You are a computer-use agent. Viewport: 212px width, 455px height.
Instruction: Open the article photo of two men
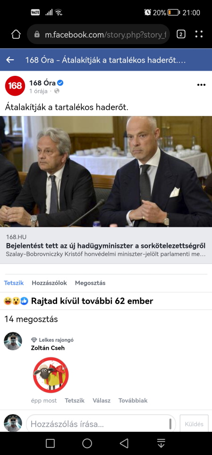click(x=106, y=172)
